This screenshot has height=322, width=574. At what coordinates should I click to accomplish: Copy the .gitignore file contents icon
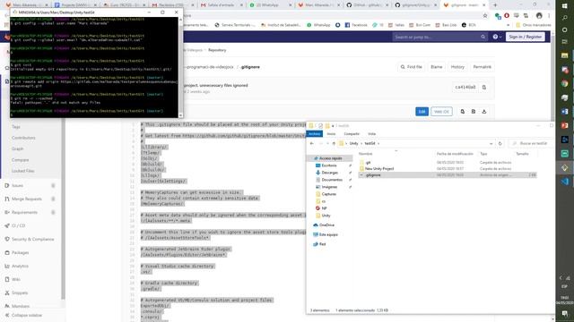[x=463, y=111]
